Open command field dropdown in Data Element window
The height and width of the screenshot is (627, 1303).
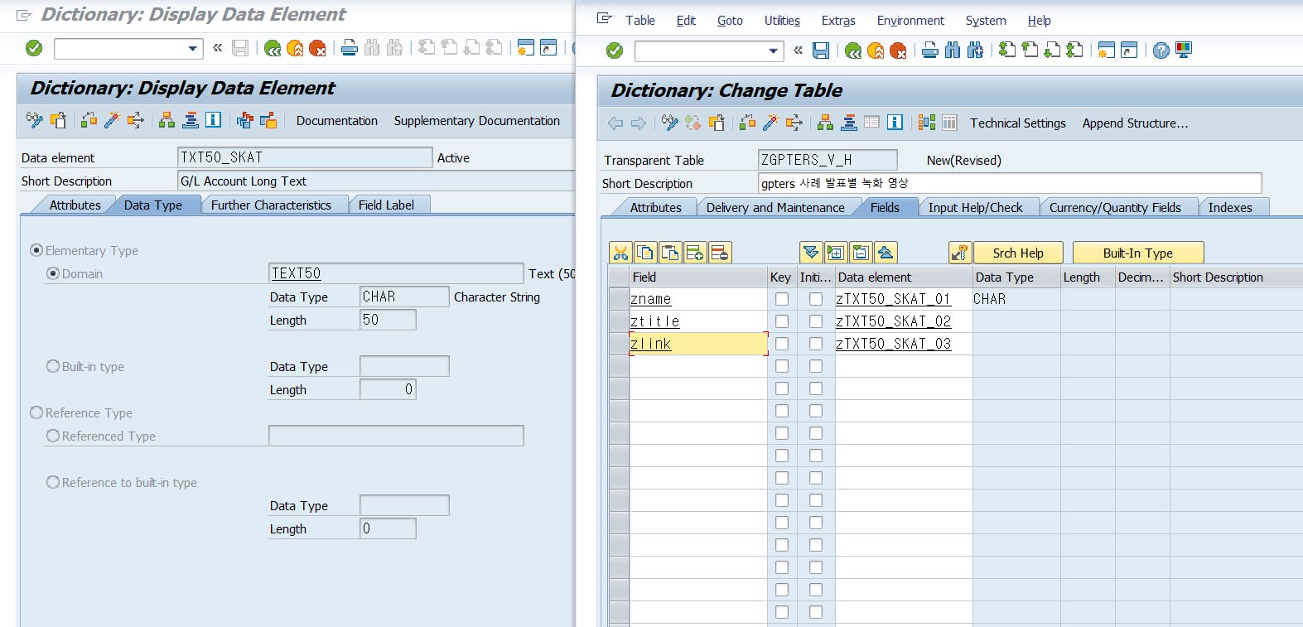coord(192,49)
